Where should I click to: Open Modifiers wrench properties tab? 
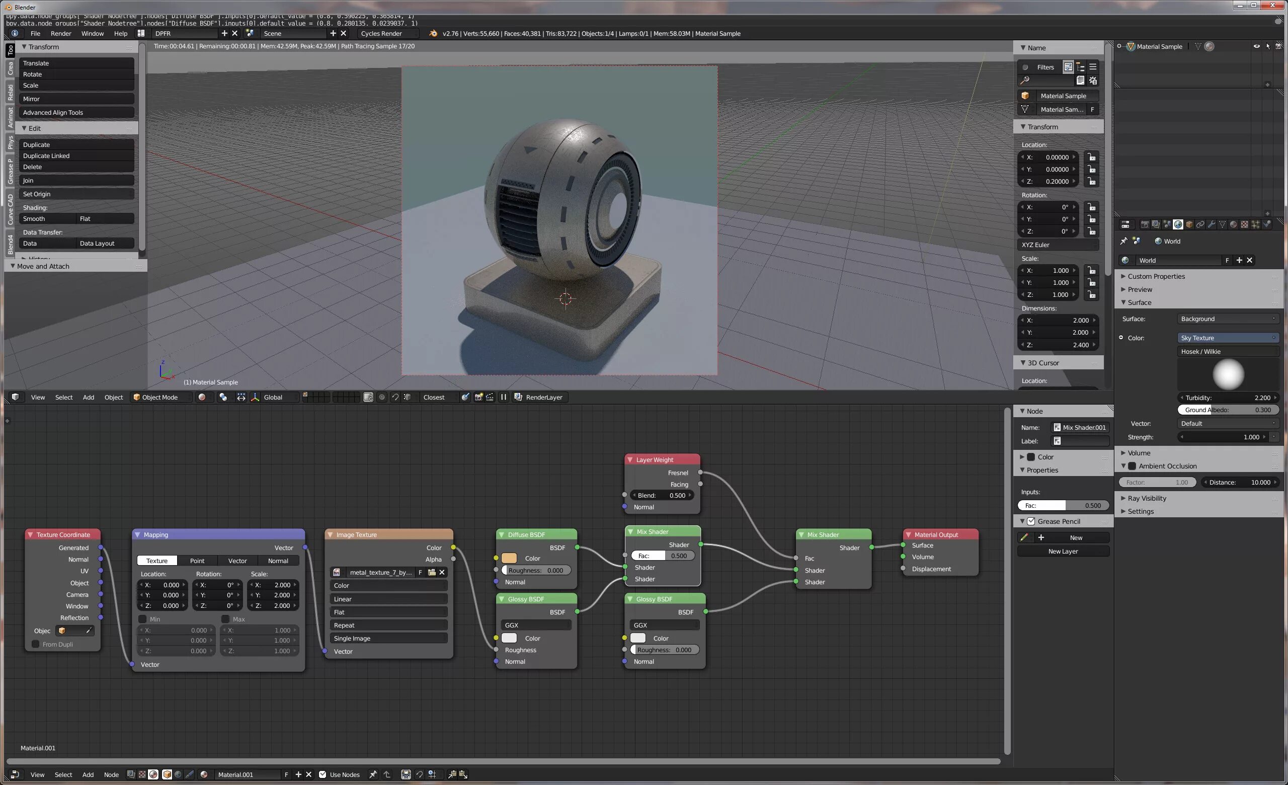[1212, 224]
